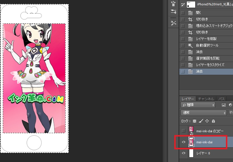Open the 種類 layer filter dropdown
Image resolution: width=233 pixels, height=162 pixels.
198,105
